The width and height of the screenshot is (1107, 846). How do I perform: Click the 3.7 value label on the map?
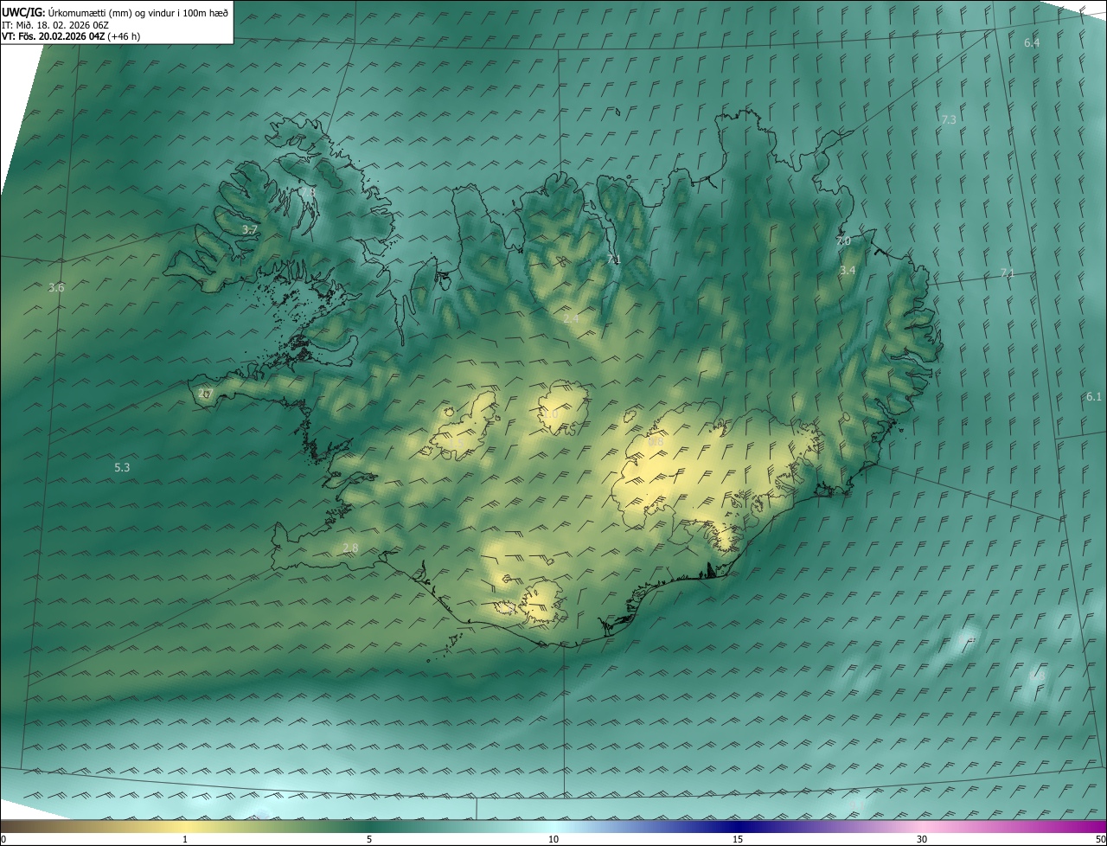[x=249, y=230]
